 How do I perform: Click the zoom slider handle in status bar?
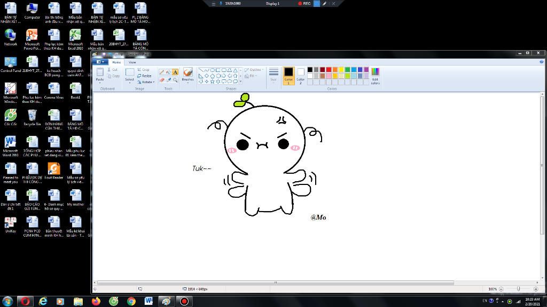518,289
